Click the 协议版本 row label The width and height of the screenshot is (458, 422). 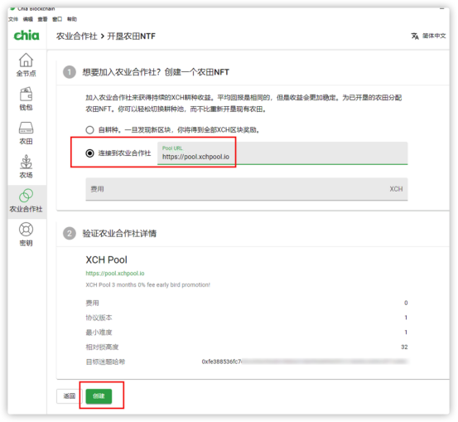click(x=99, y=318)
